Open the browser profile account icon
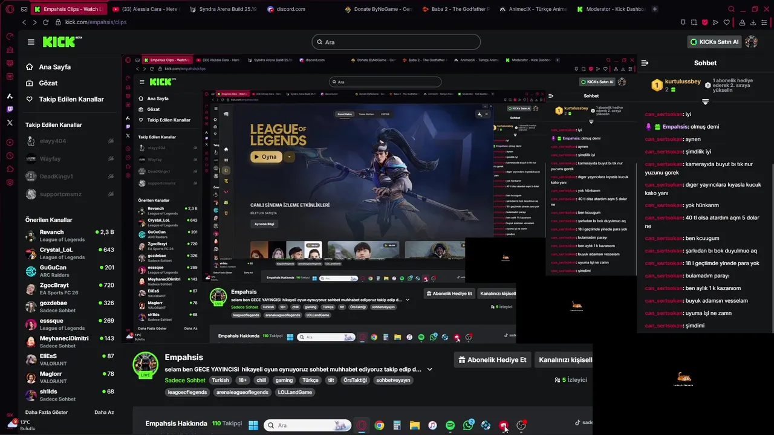Image resolution: width=774 pixels, height=435 pixels. (x=742, y=22)
